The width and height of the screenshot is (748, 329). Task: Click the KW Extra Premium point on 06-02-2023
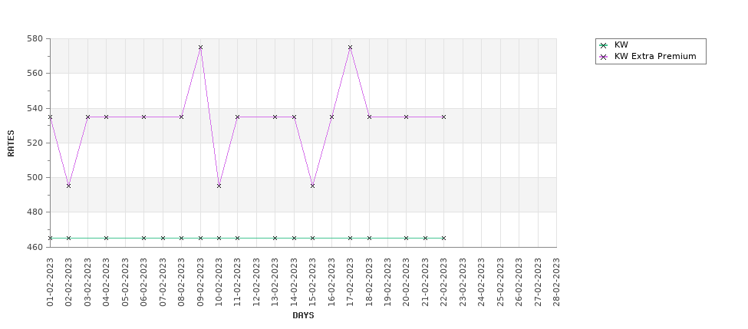click(143, 117)
